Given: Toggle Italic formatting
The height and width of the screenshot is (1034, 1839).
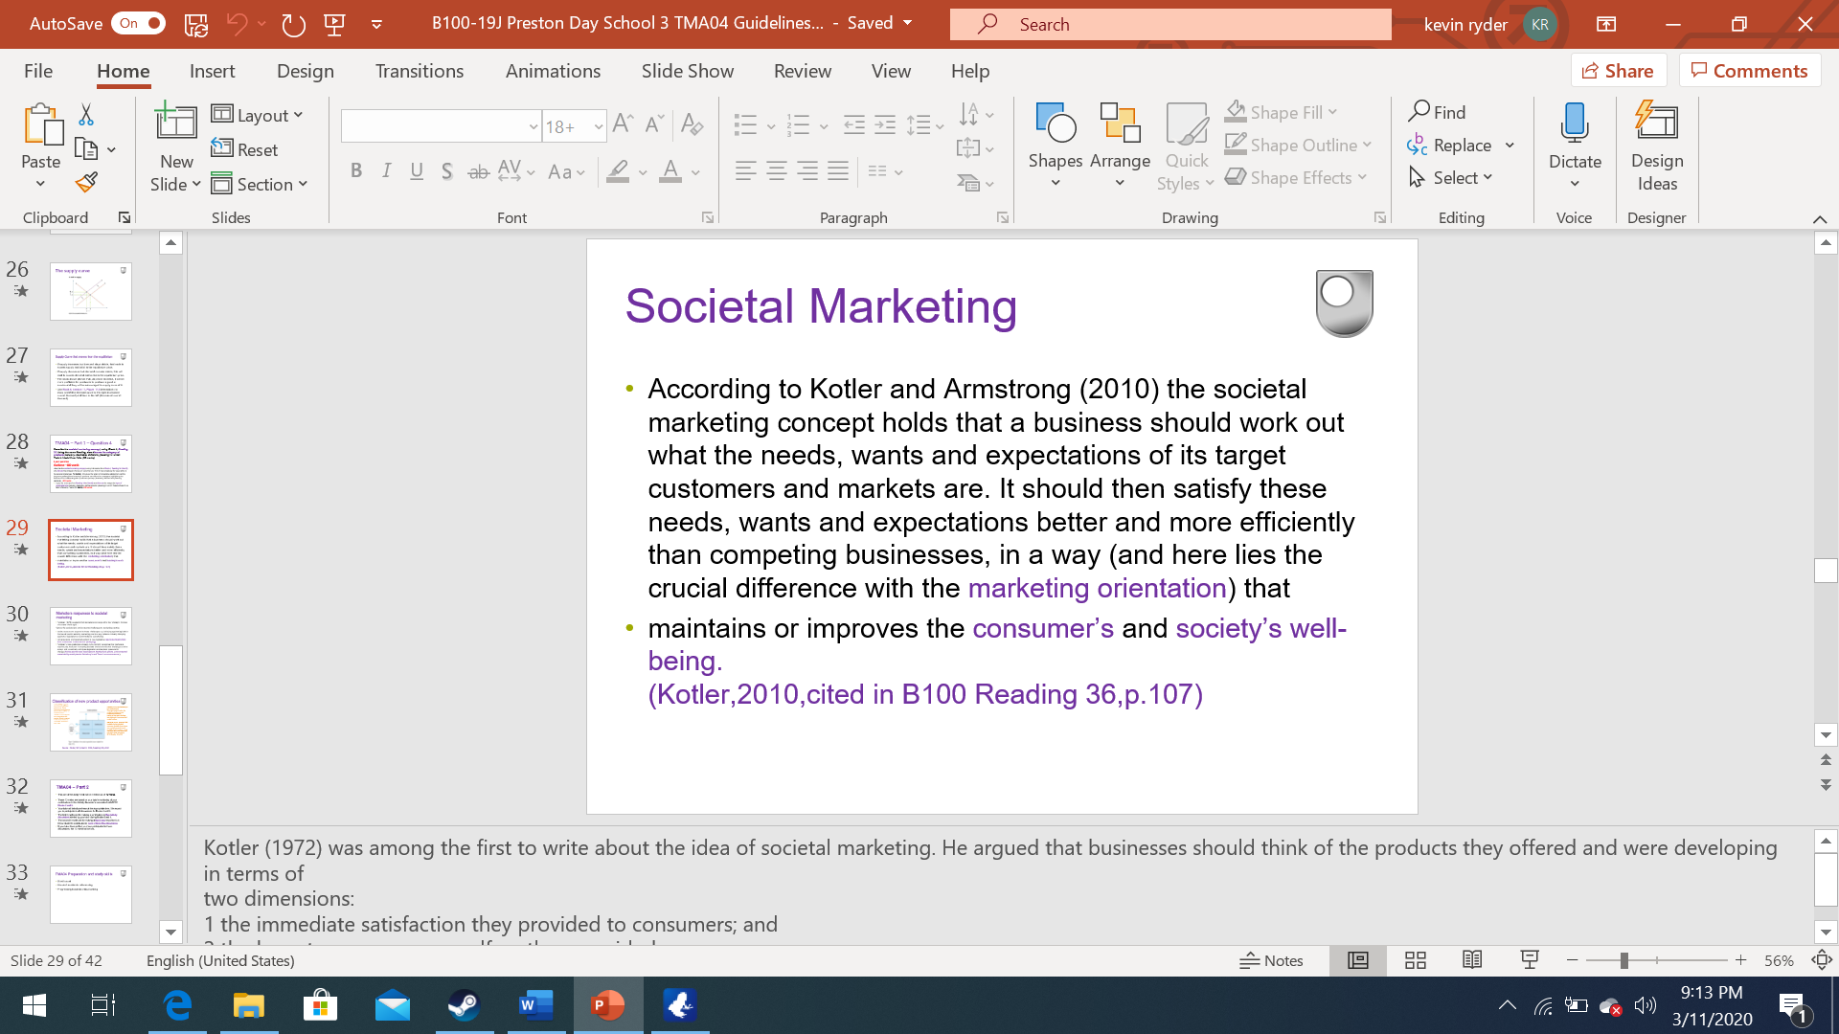Looking at the screenshot, I should coord(386,171).
